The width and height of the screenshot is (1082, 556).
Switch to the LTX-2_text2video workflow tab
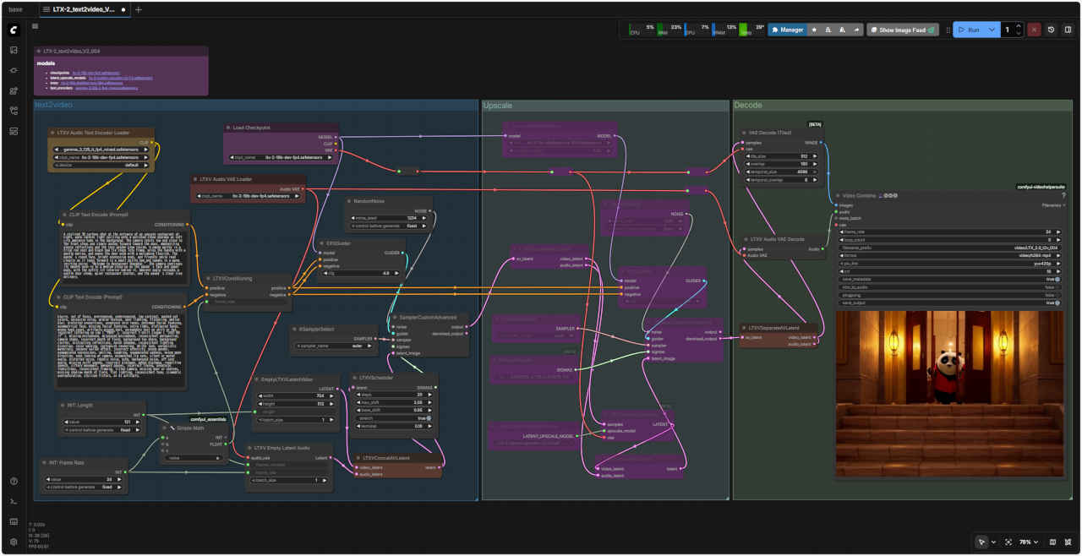[x=83, y=9]
